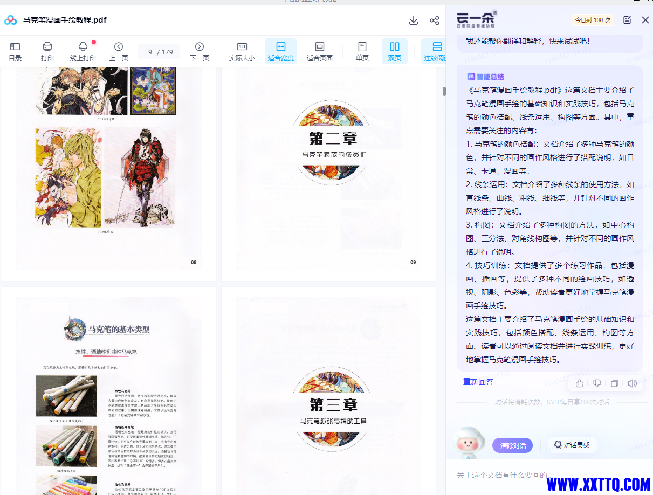Click the file title 马克笔漫画手绘教程.pdf
The width and height of the screenshot is (653, 495).
[65, 20]
